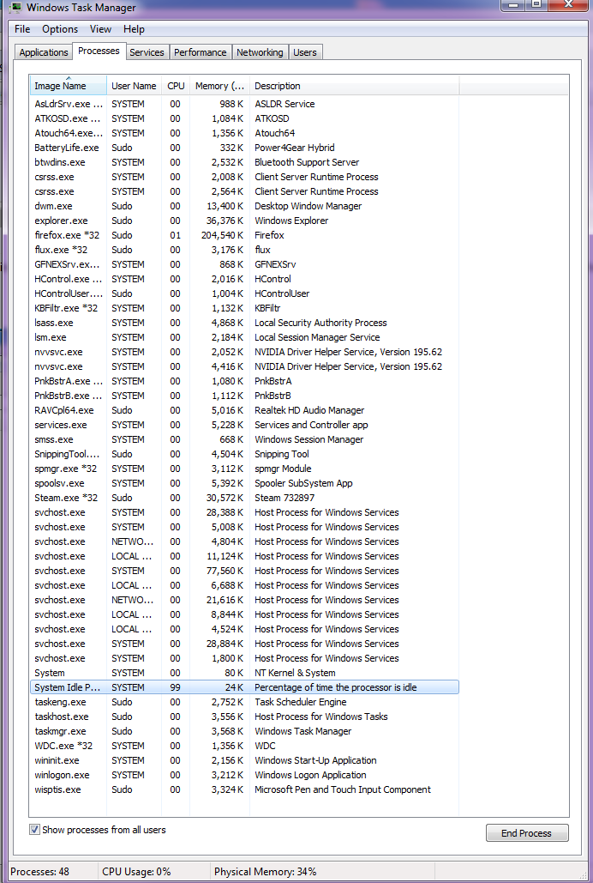Sort by Description column header
The height and width of the screenshot is (883, 593).
point(355,86)
